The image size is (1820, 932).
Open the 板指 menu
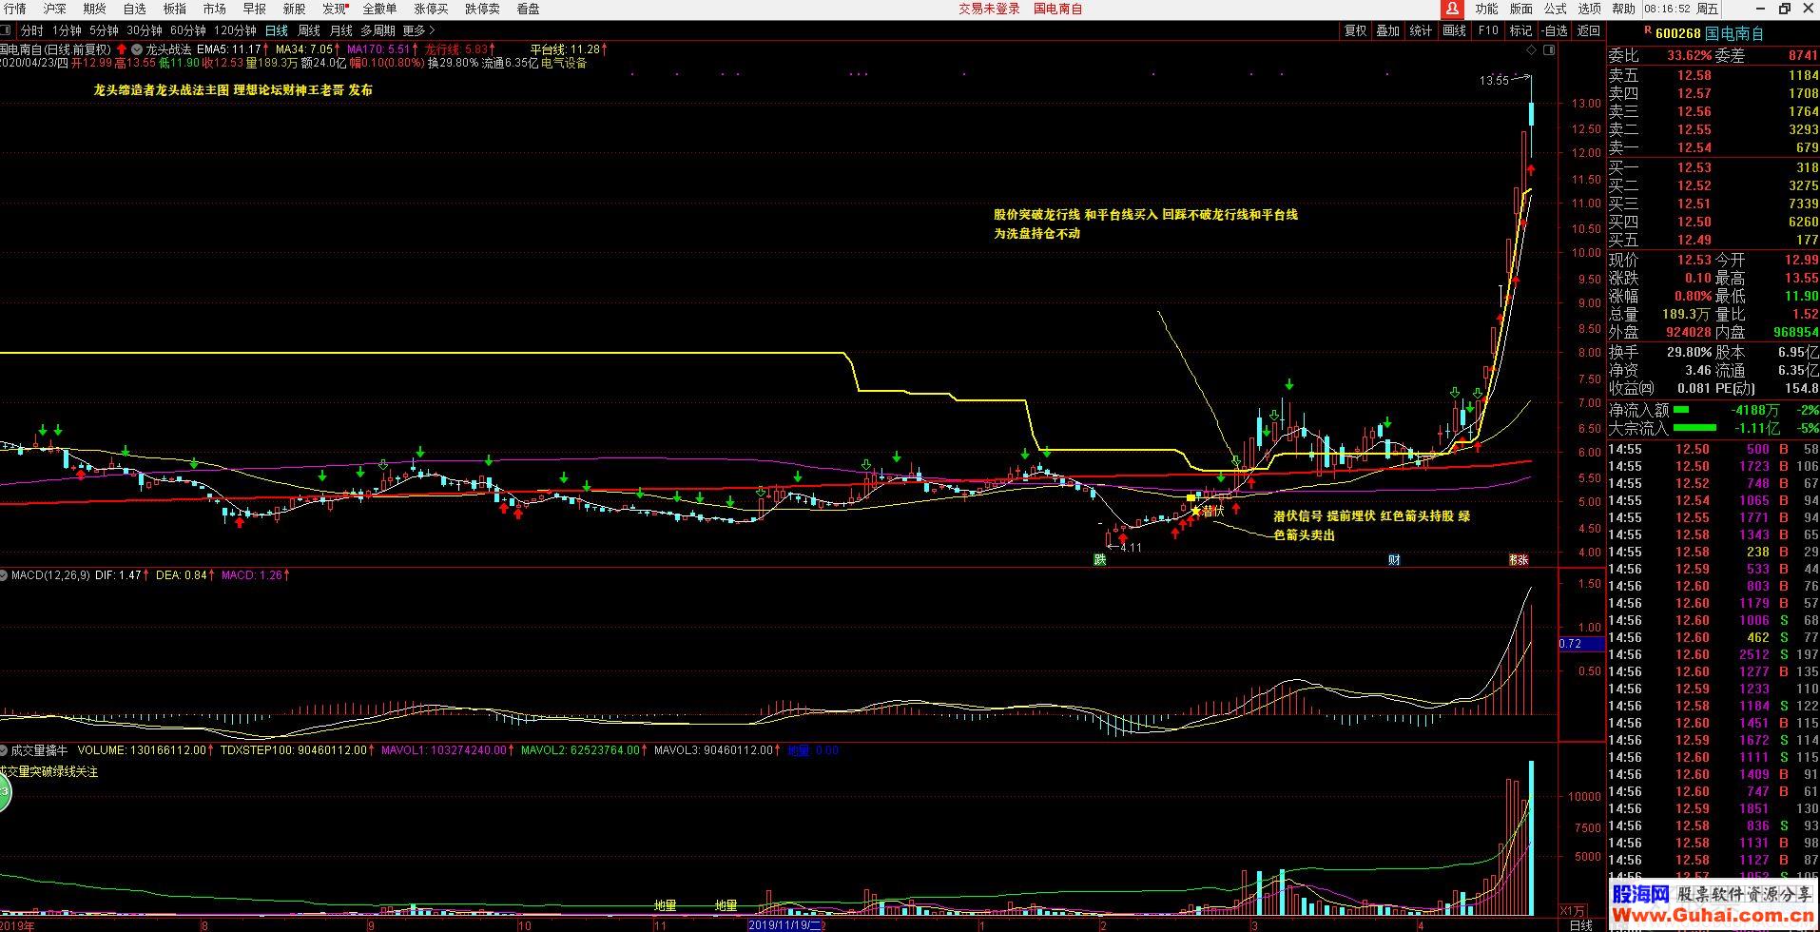pyautogui.click(x=175, y=9)
